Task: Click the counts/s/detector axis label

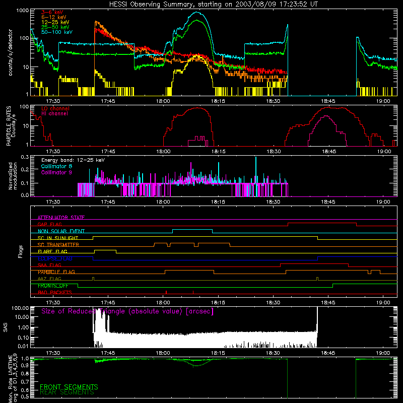Action: tap(11, 52)
